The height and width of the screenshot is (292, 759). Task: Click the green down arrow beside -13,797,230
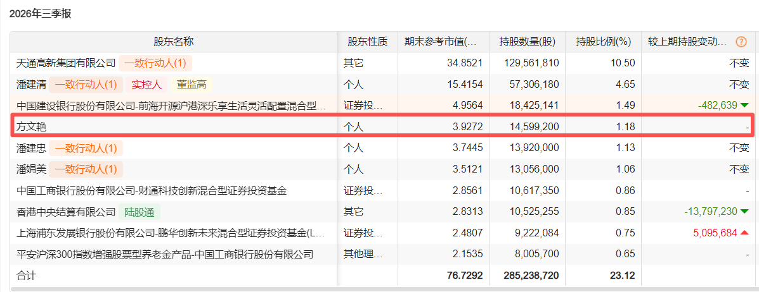pos(745,211)
